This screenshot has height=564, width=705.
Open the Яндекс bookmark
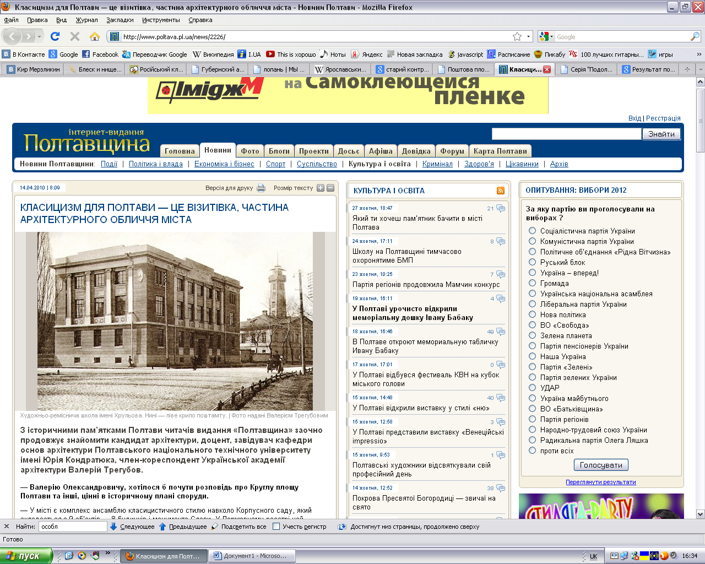[x=367, y=55]
